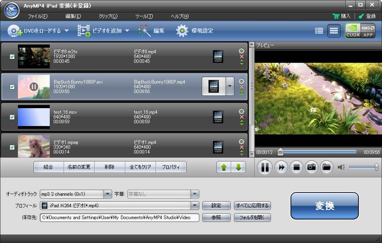Viewport: 382px width, 243px height.
Task: Open the プロフィール profile dropdown
Action: 195,206
